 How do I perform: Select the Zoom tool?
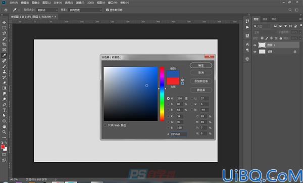tap(4, 132)
